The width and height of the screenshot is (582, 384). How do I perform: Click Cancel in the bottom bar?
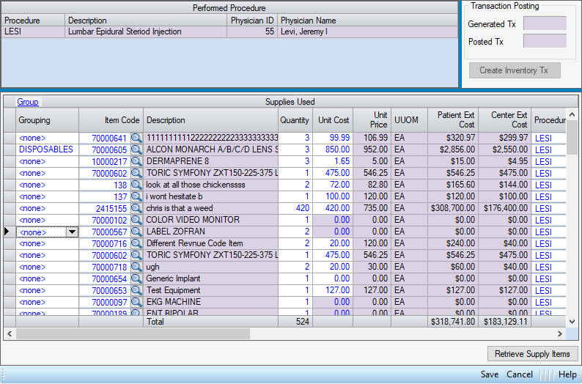click(x=520, y=374)
